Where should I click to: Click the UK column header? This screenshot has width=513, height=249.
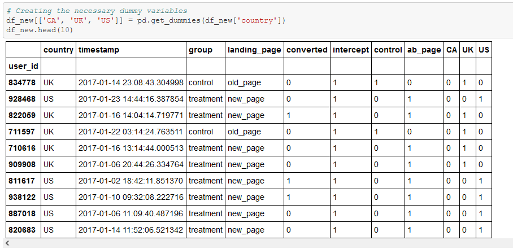point(468,50)
